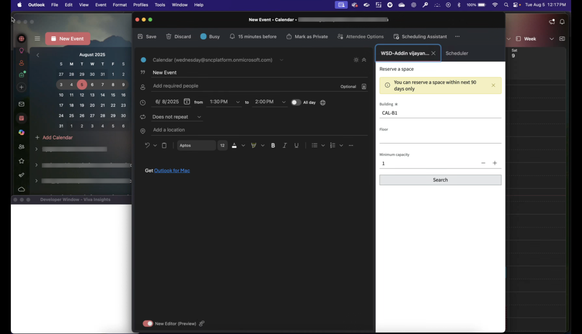Open notifications bell icon
This screenshot has width=582, height=334.
[562, 22]
